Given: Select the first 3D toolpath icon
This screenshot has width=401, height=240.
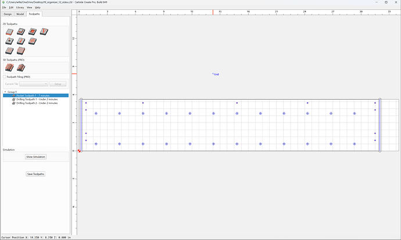Looking at the screenshot, I should point(9,68).
